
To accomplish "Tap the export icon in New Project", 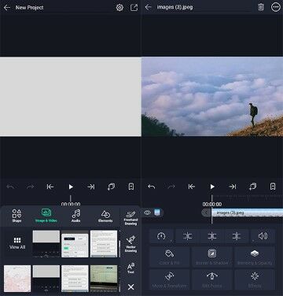I will click(x=134, y=7).
